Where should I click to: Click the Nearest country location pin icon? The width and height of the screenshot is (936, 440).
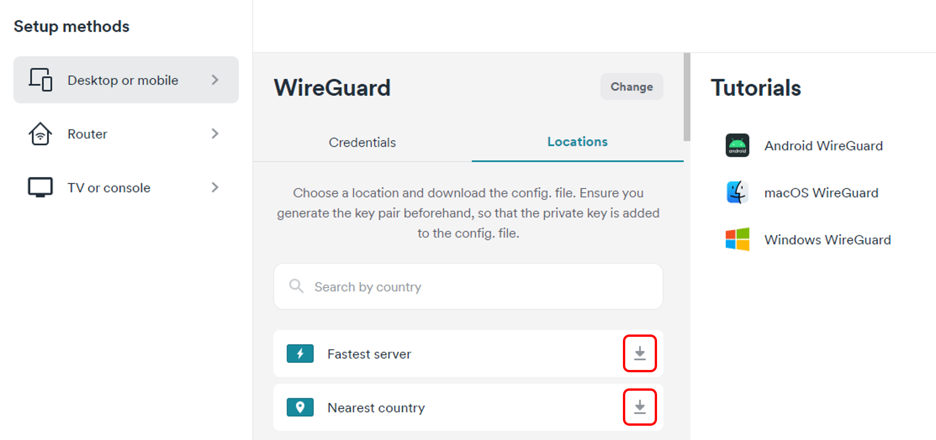pos(300,407)
